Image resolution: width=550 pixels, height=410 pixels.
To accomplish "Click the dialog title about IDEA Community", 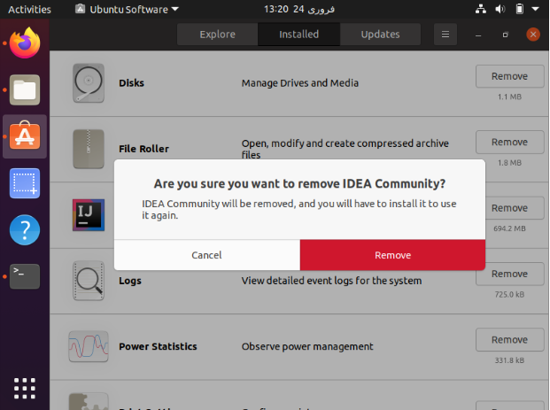I will point(299,183).
